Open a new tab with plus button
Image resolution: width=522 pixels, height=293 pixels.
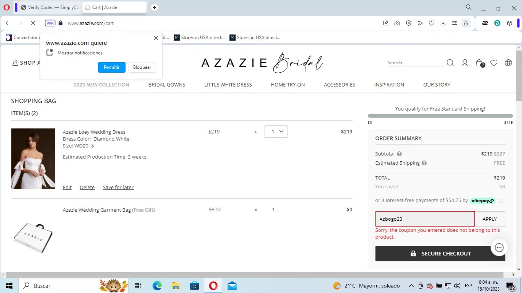tap(155, 7)
